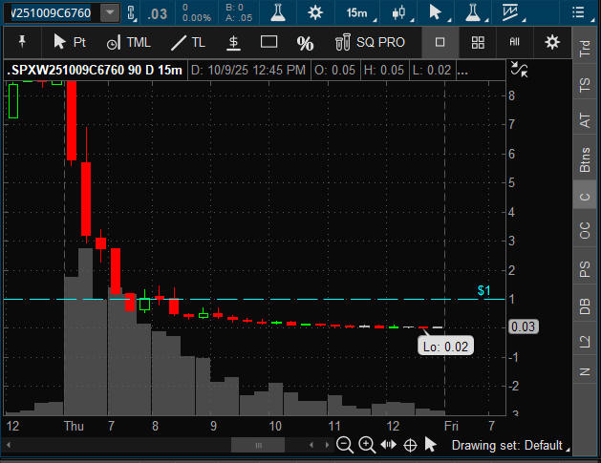Open the symbol selector dropdown arrow

111,12
